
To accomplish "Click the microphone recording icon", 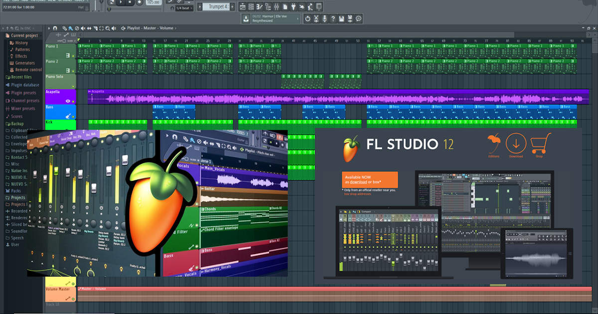I will tap(324, 18).
